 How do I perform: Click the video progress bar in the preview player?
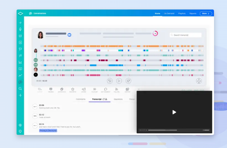162,130
